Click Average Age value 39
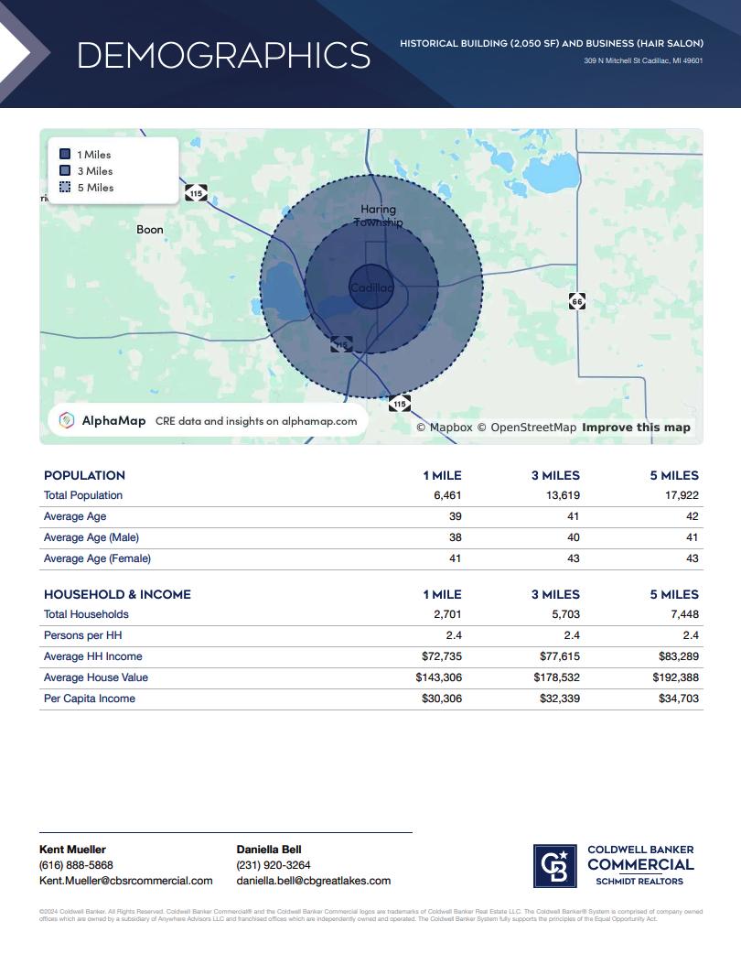 456,516
